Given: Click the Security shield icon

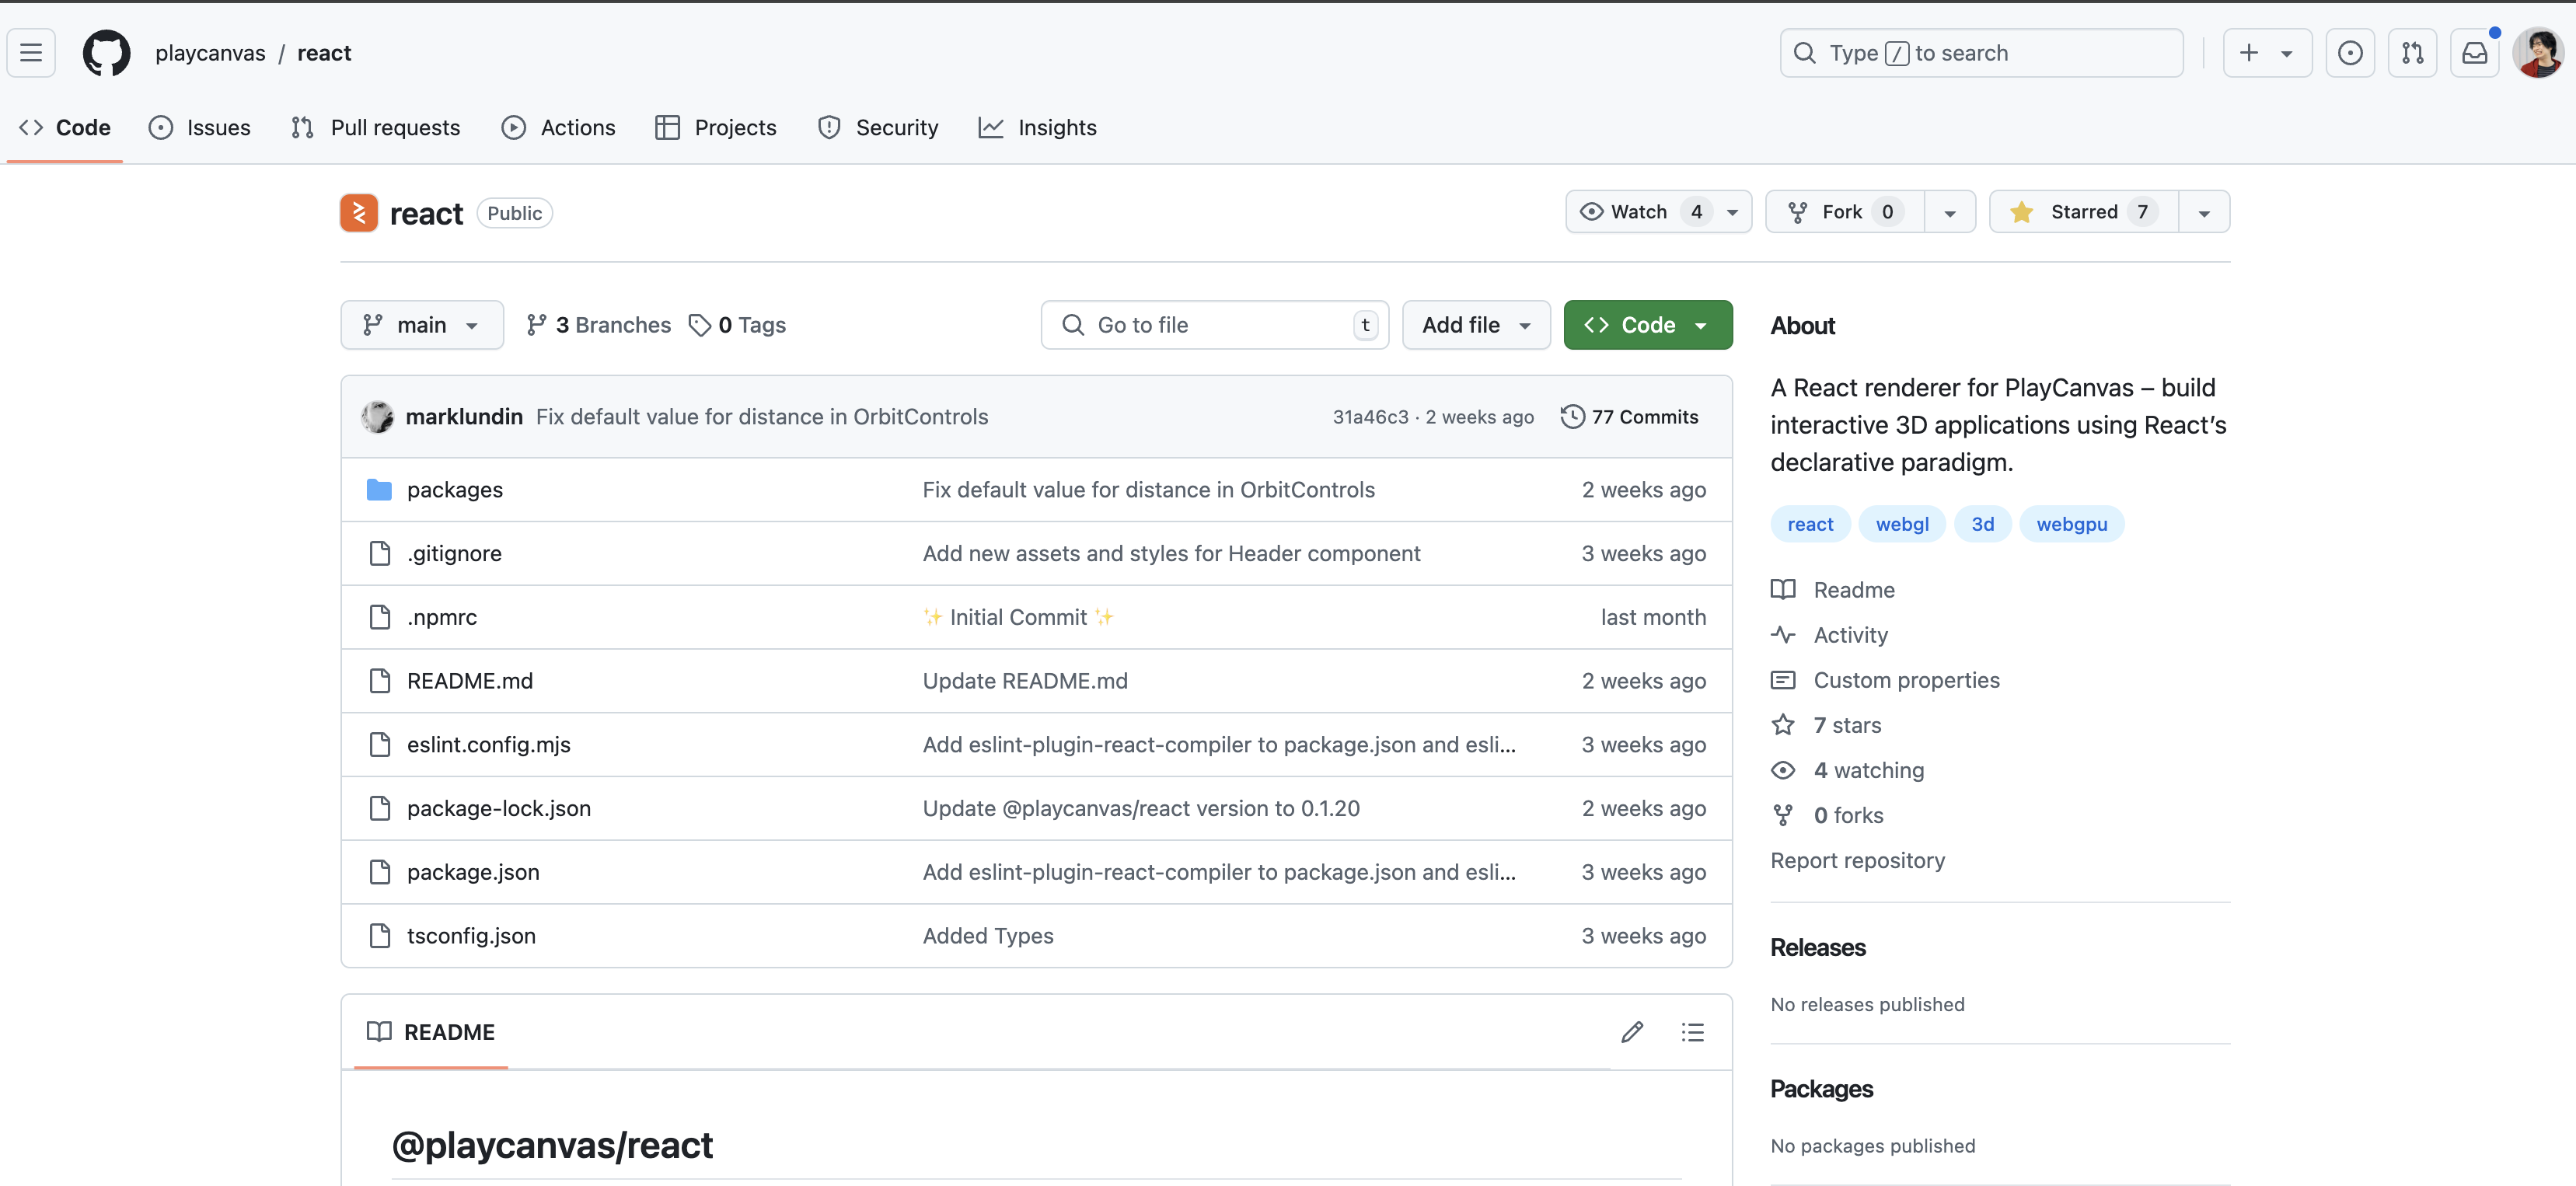Looking at the screenshot, I should click(829, 127).
